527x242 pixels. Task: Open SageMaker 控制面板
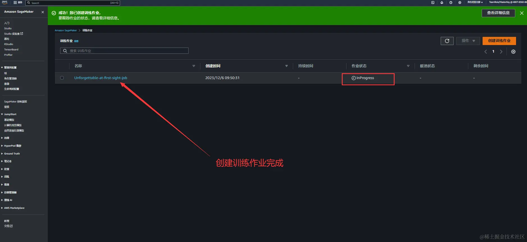(x=16, y=102)
